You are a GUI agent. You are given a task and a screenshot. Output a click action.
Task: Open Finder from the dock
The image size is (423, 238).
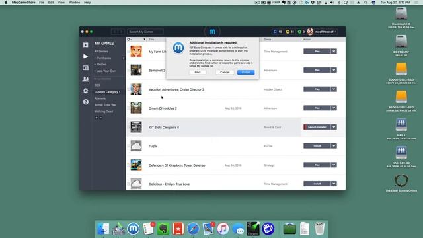[103, 229]
